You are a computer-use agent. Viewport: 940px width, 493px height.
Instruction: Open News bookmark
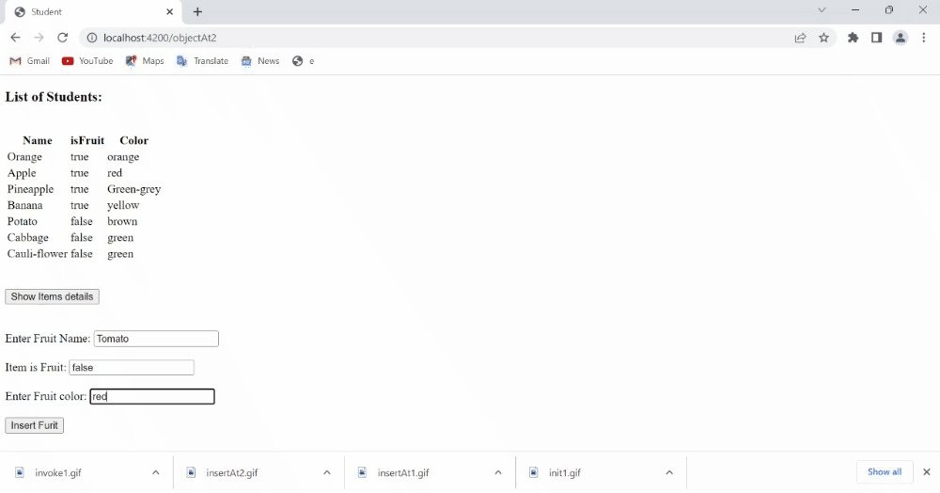pos(260,60)
